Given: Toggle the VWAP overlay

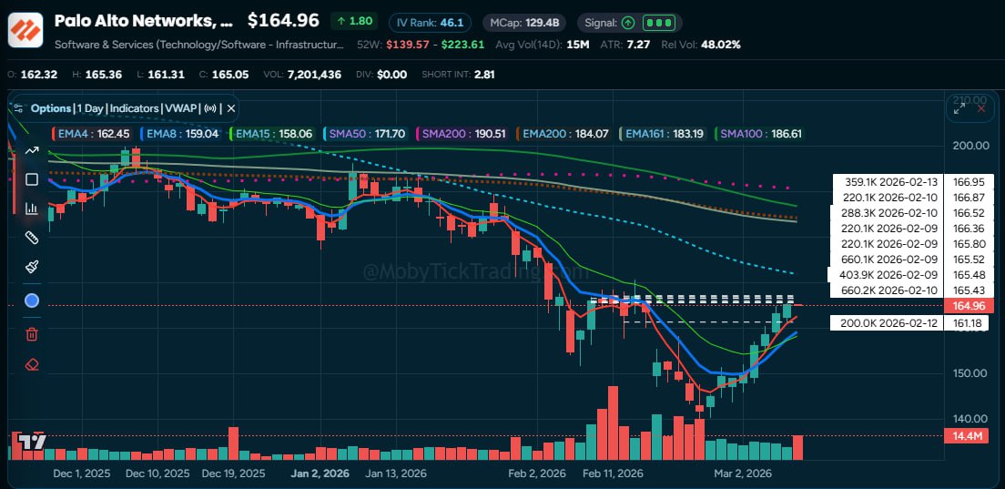Looking at the screenshot, I should pos(181,108).
